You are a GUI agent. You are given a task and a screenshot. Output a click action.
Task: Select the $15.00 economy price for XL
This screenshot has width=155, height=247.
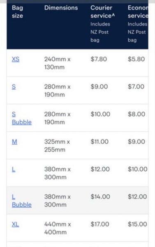(x=137, y=224)
